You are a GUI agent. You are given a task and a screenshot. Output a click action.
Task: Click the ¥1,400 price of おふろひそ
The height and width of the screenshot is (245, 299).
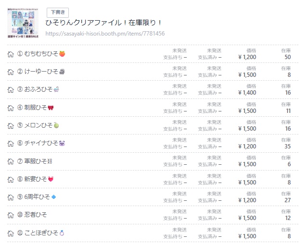[247, 93]
